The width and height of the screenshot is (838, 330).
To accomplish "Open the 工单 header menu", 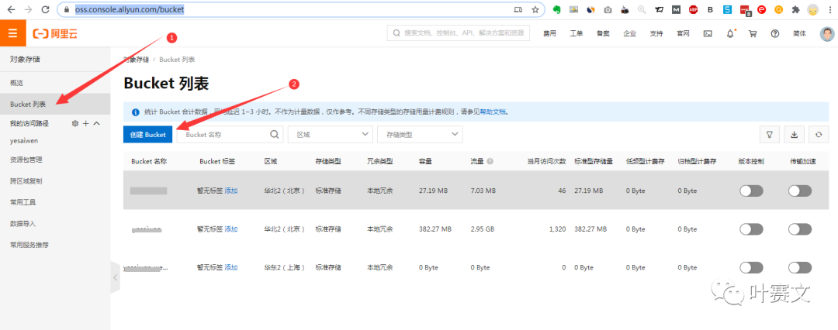I will [576, 33].
